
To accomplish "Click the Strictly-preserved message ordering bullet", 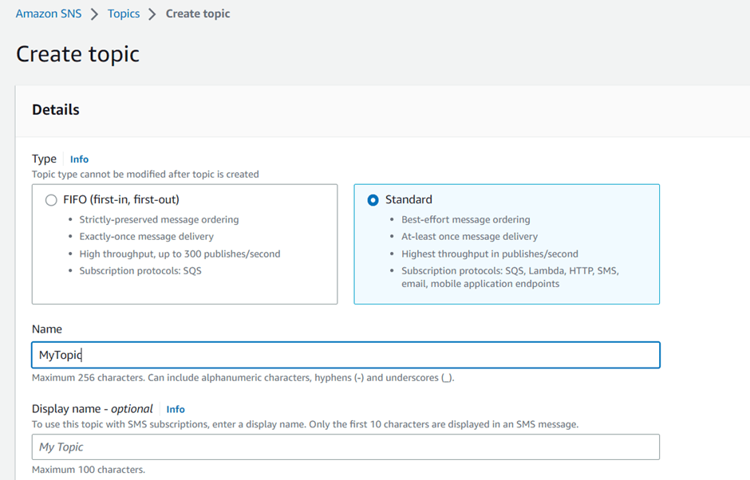I will 159,219.
